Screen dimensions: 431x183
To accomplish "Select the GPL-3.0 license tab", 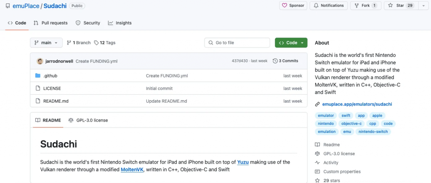I will click(x=88, y=120).
